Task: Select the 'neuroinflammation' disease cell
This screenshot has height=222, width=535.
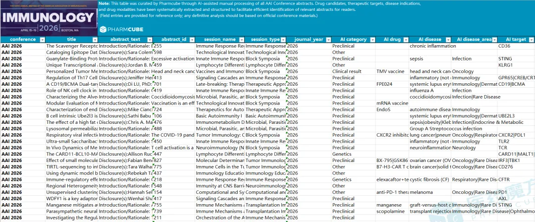Action: (430, 148)
